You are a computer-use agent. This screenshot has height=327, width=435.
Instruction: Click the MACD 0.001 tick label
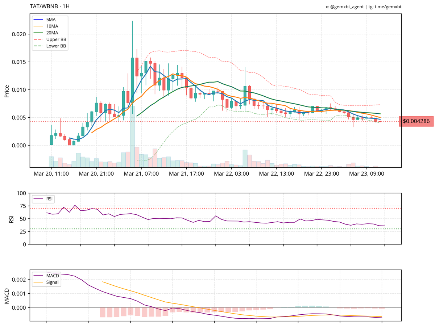(19, 294)
